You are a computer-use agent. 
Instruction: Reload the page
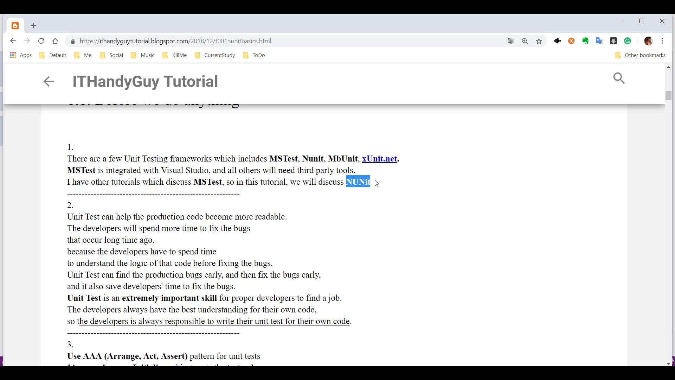tap(41, 41)
